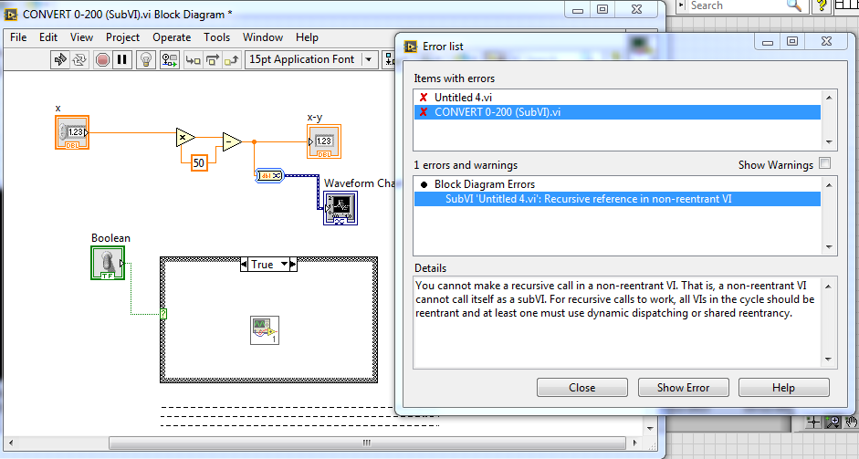Click the case selector question mark terminal

tap(163, 314)
